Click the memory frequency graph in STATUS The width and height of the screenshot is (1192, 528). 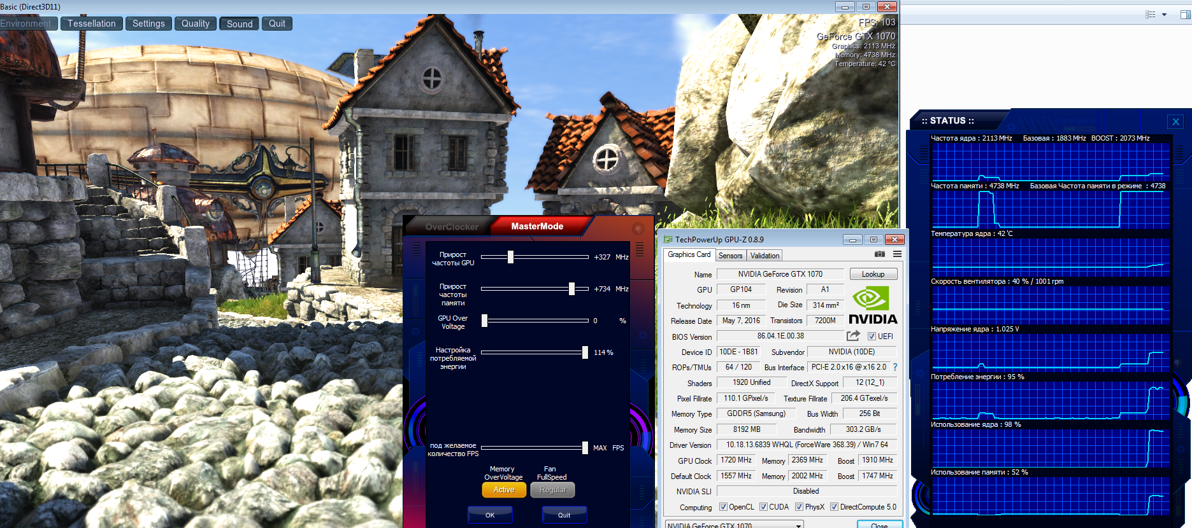coord(1051,209)
